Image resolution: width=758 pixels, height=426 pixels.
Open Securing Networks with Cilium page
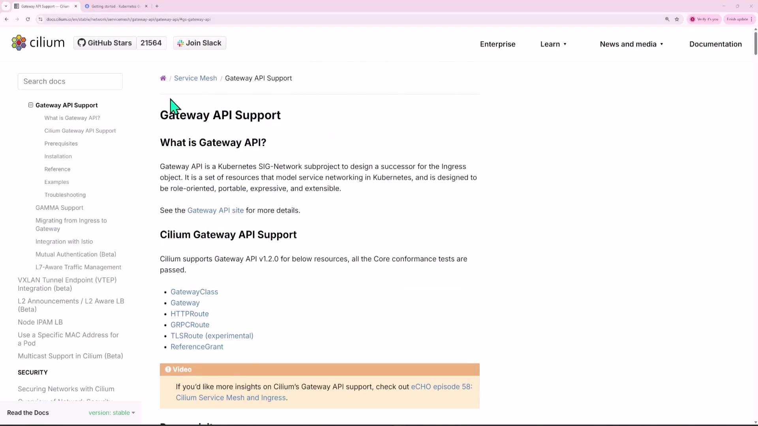[x=66, y=389]
